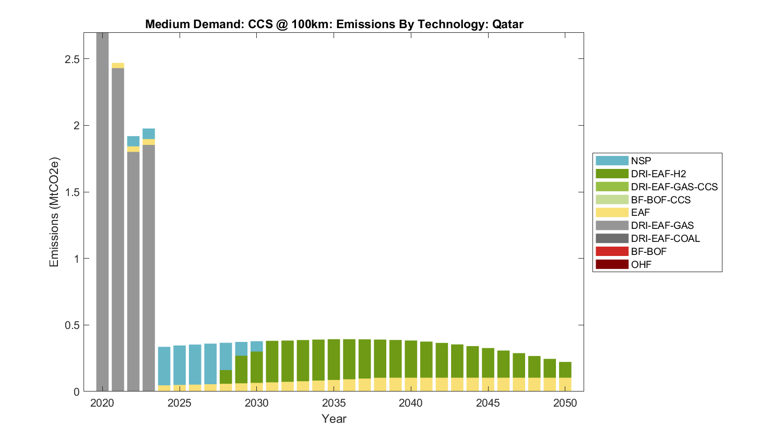This screenshot has width=783, height=440.
Task: Click the green segment of the 2035 bar
Action: point(334,360)
